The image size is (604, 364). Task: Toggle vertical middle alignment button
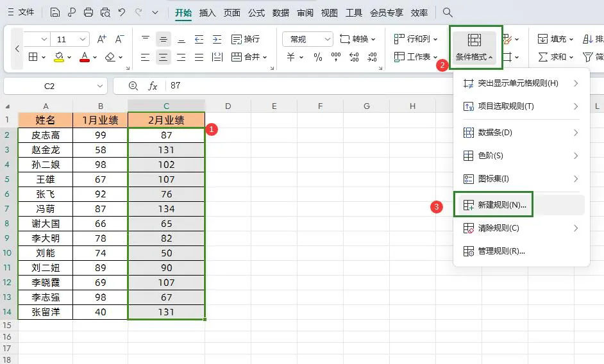pyautogui.click(x=164, y=39)
